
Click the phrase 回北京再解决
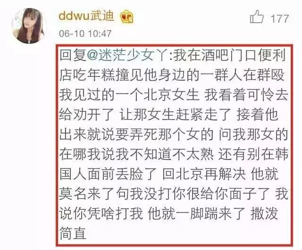tap(204, 175)
